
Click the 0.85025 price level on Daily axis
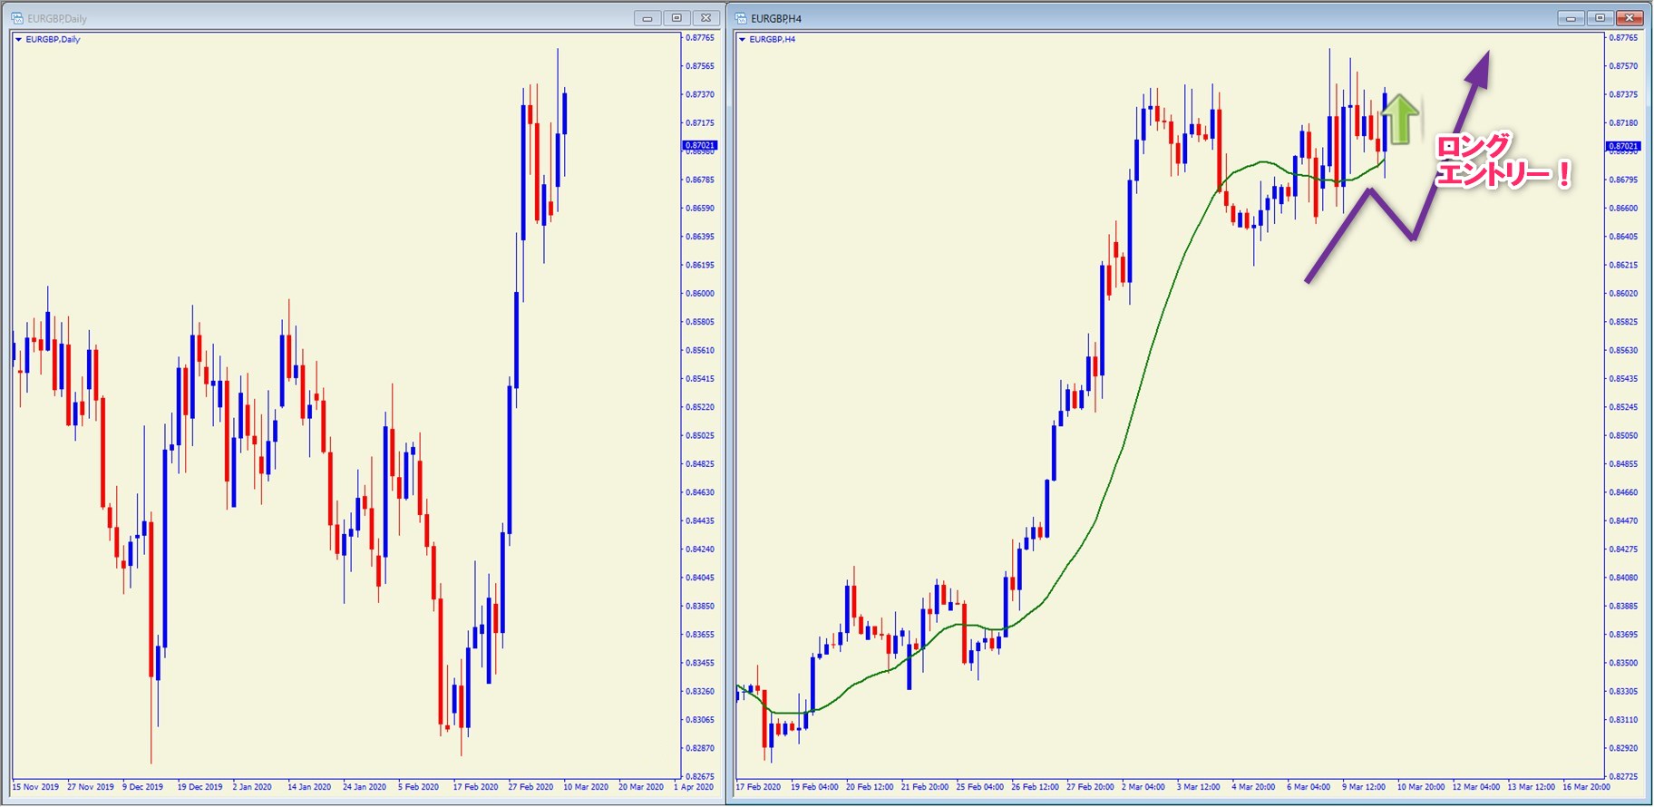coord(700,436)
